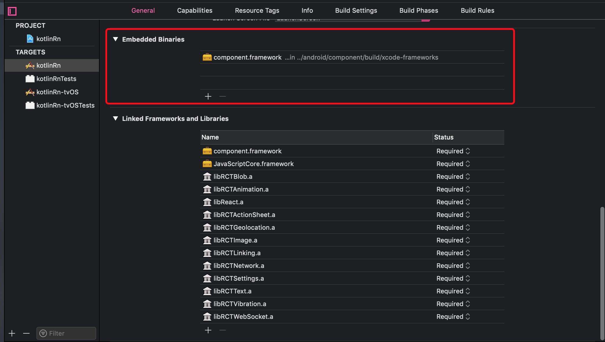
Task: Click the embedded component.framework toolbox icon
Action: [x=207, y=57]
